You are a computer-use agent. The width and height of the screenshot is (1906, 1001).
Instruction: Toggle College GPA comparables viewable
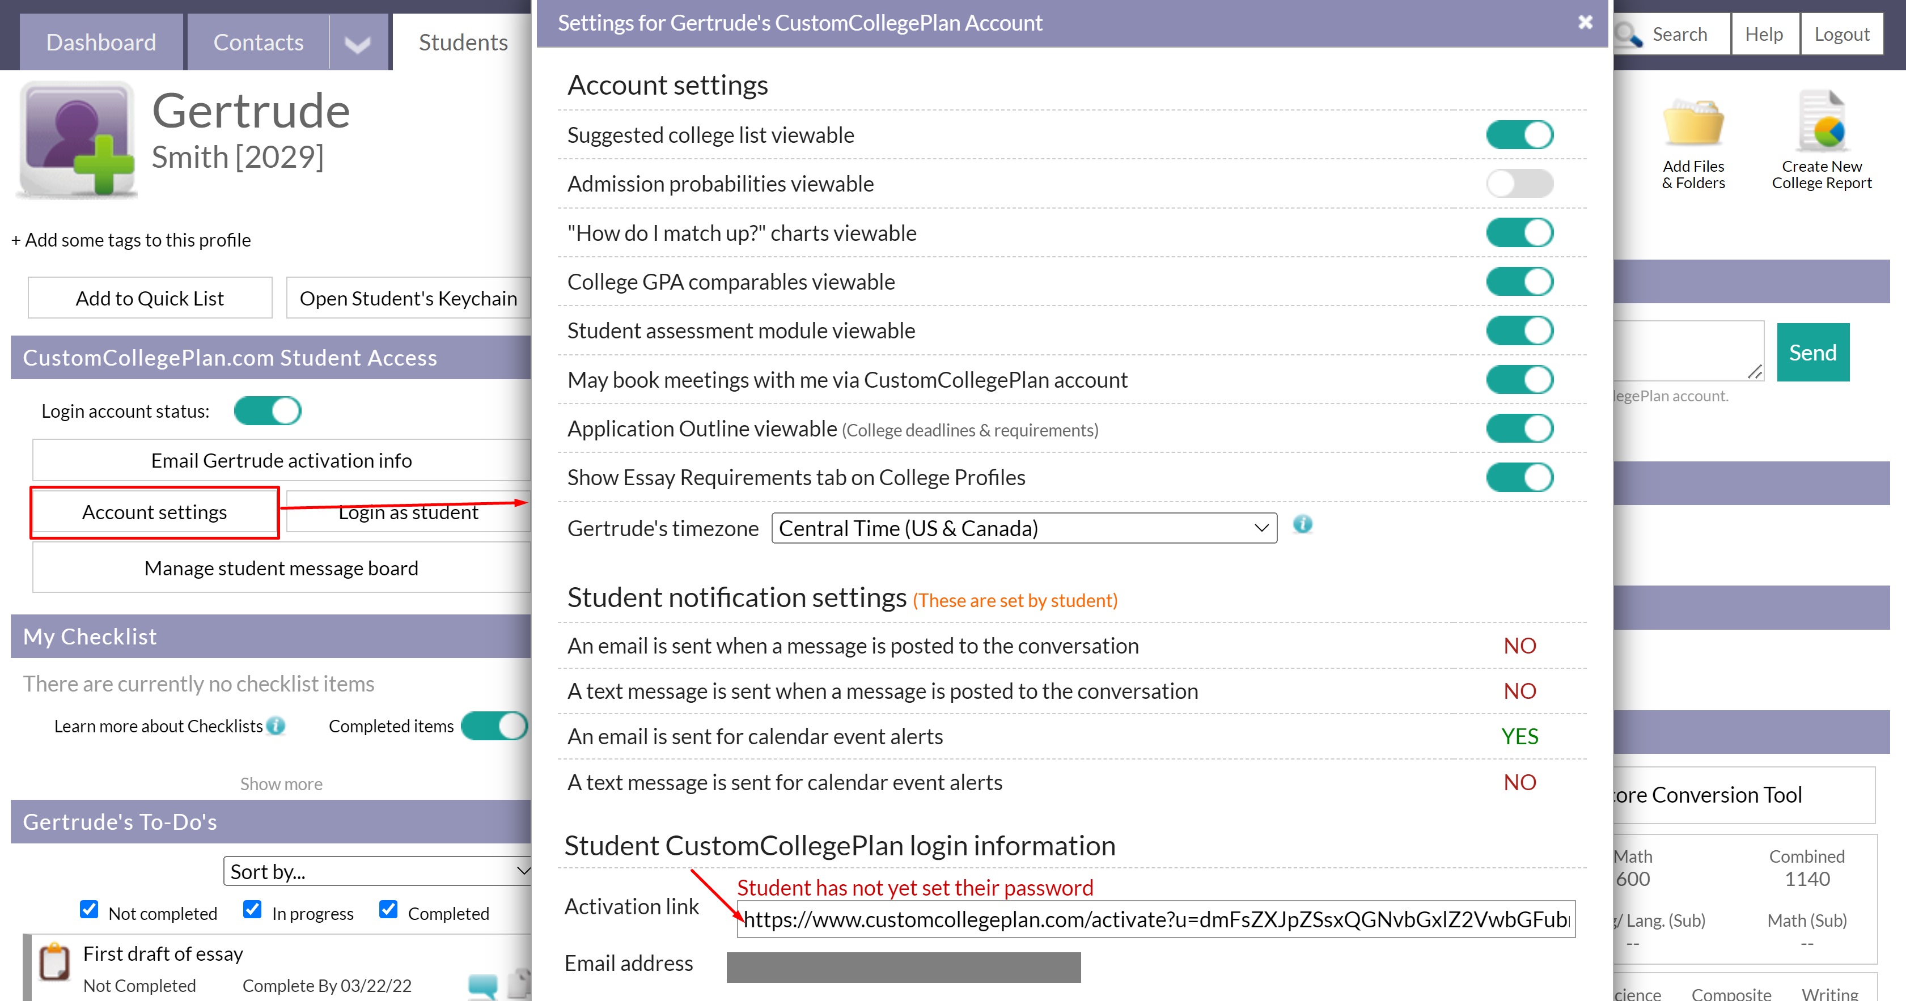(1519, 281)
